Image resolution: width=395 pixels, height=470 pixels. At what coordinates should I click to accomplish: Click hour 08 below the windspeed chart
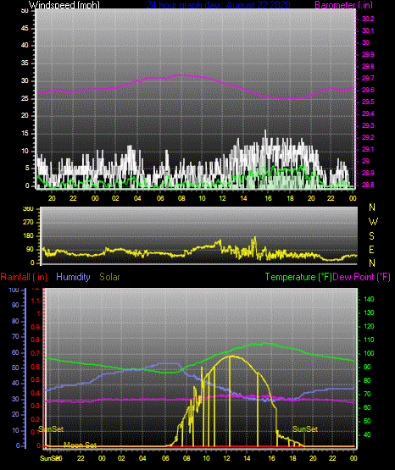(x=181, y=198)
